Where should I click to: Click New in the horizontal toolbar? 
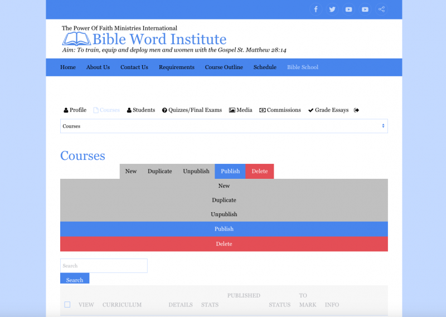pyautogui.click(x=131, y=171)
